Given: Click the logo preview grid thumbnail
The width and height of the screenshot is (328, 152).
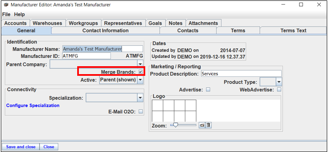Looking at the screenshot, I should click(x=174, y=110).
